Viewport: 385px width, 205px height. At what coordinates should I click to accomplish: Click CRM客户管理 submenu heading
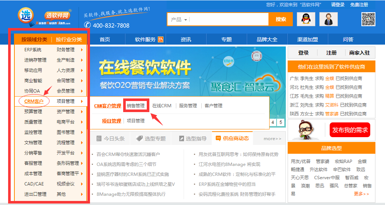pyautogui.click(x=108, y=106)
